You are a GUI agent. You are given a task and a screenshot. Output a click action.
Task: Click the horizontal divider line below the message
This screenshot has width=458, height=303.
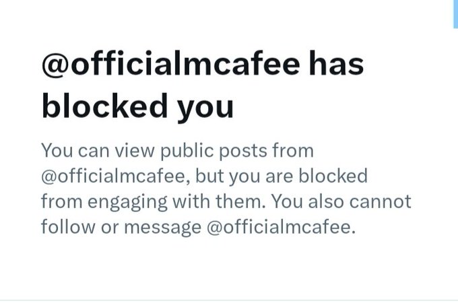(x=229, y=300)
